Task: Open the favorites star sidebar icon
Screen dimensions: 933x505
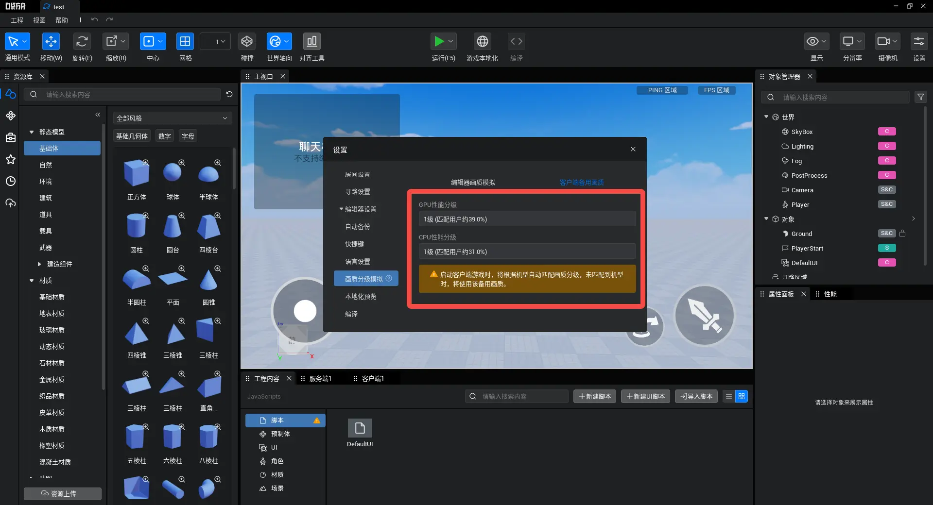Action: [11, 159]
